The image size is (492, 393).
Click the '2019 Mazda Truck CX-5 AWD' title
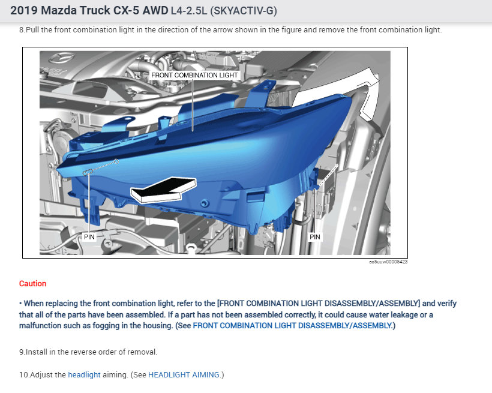tap(89, 10)
